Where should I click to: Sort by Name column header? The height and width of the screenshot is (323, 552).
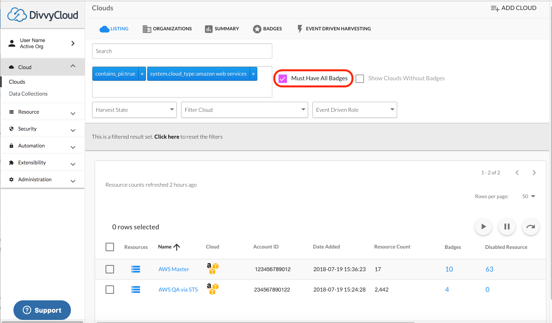tap(169, 247)
